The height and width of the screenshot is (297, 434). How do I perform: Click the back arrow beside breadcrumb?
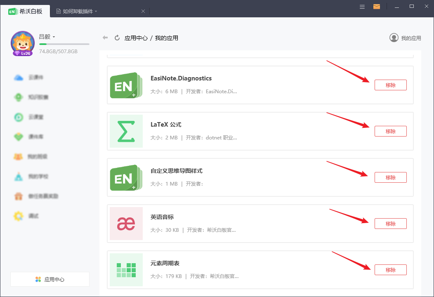point(105,38)
